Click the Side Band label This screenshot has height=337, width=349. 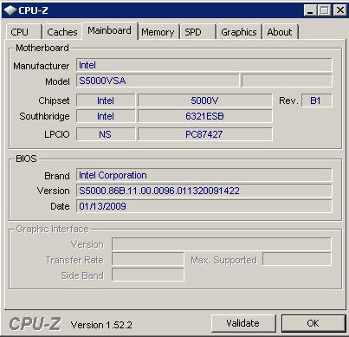click(x=82, y=275)
